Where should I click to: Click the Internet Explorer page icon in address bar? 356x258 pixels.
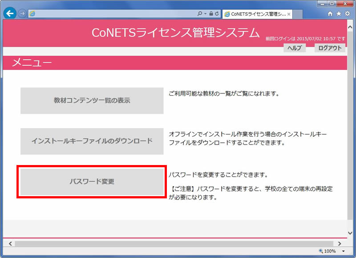coord(32,14)
